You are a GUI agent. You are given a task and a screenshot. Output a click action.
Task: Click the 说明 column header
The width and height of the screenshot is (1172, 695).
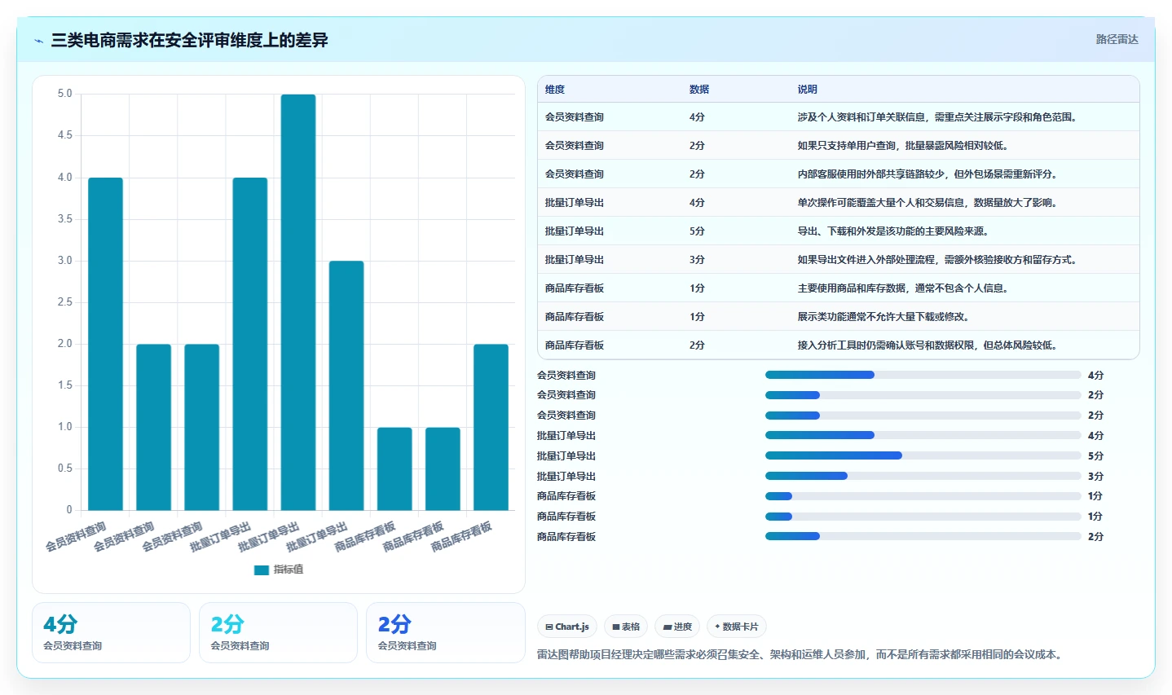807,90
